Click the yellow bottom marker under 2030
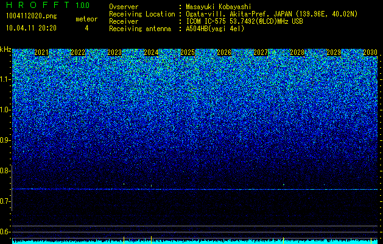Image resolution: width=383 pixels, height=244 pixels. coord(371,240)
